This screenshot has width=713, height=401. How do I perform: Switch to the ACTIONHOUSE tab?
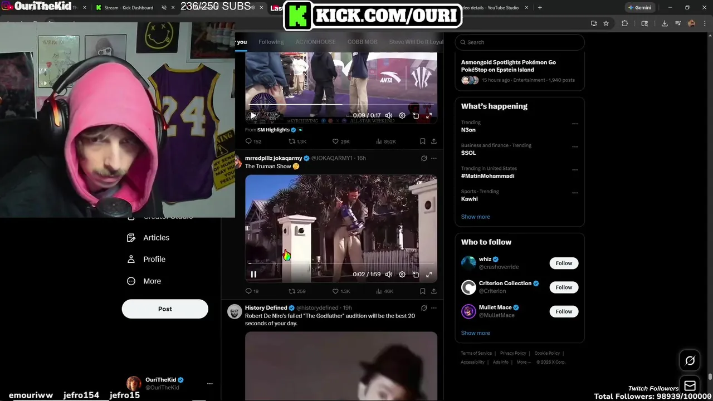click(315, 42)
